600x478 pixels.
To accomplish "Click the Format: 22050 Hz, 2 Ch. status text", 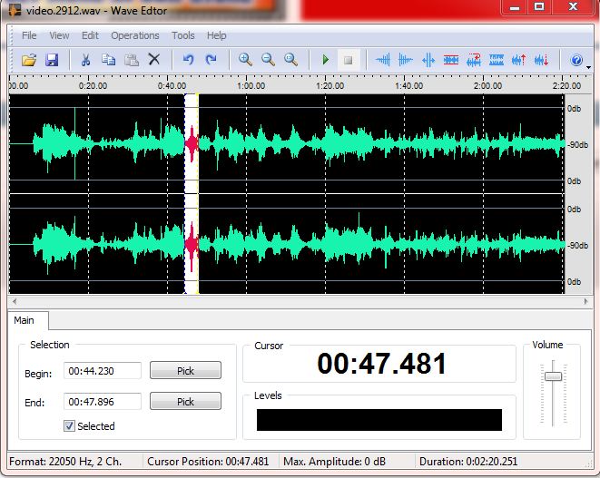I will (x=65, y=462).
